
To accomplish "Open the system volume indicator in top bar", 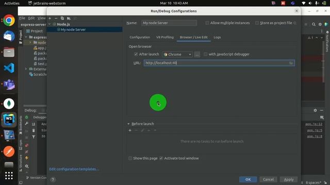I will (310, 3).
